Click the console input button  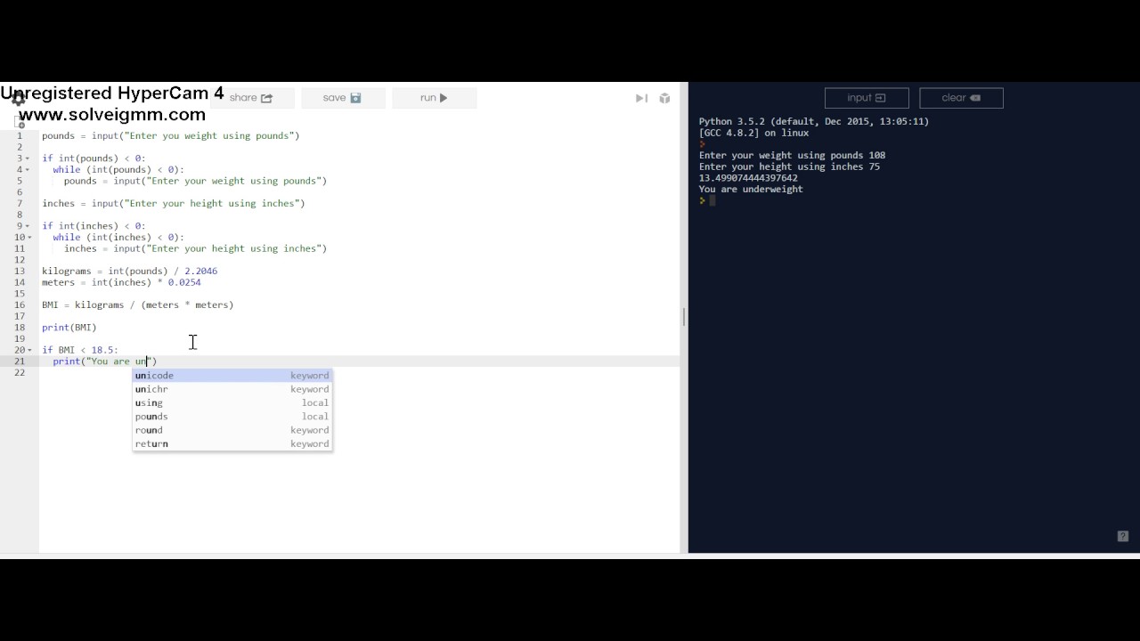click(x=867, y=98)
